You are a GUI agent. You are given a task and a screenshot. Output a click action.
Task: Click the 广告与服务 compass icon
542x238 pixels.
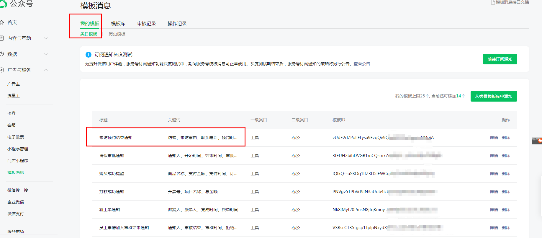[2, 70]
